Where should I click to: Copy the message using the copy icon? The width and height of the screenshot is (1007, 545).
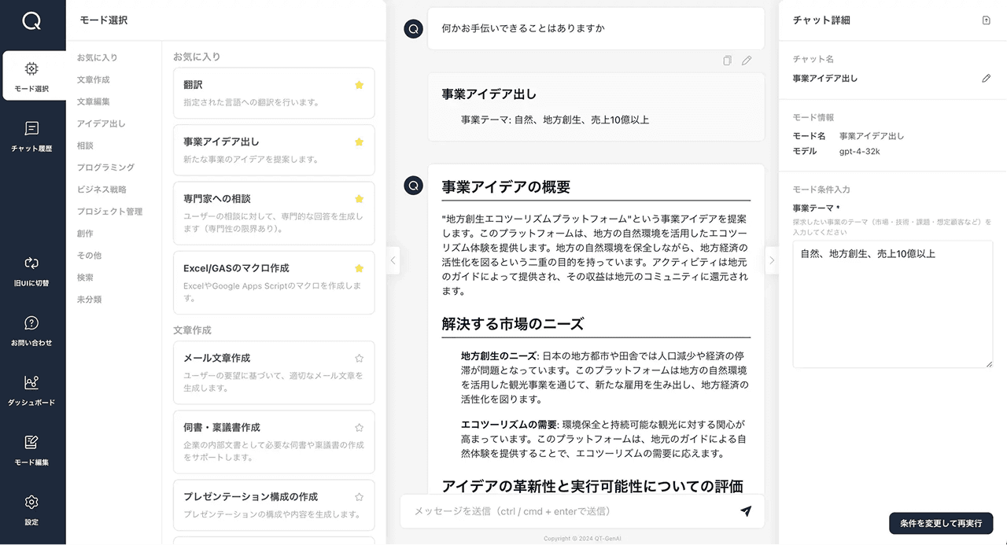pyautogui.click(x=728, y=61)
